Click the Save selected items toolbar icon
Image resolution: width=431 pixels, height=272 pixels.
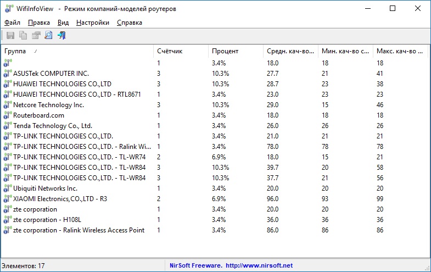pos(10,35)
